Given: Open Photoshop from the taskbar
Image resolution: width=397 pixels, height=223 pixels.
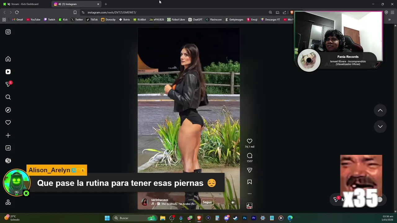Looking at the screenshot, I should tap(244, 218).
